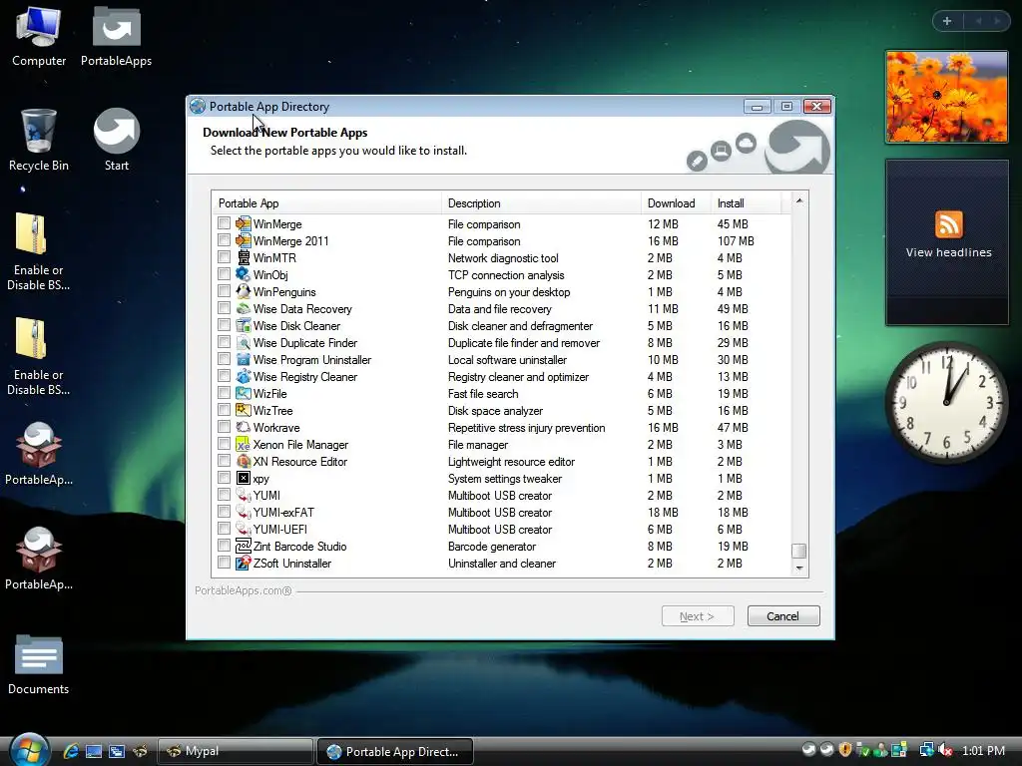Click the Windows Start orb
This screenshot has width=1022, height=766.
(29, 750)
